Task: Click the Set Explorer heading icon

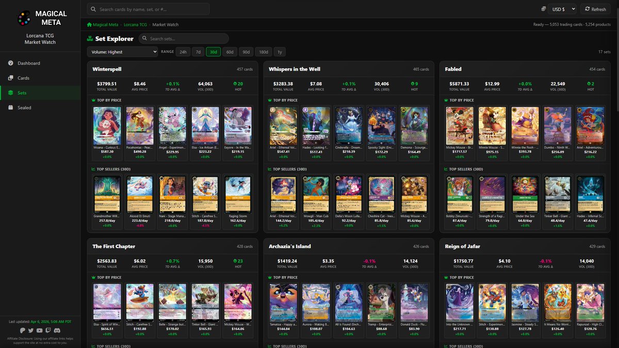Action: [x=90, y=39]
